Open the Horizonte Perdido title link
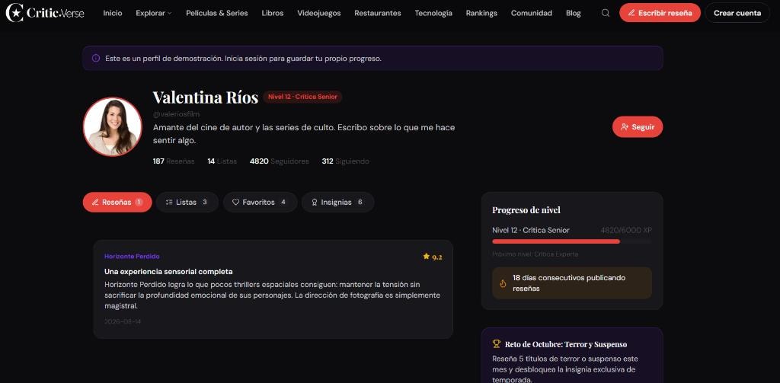 pos(132,256)
